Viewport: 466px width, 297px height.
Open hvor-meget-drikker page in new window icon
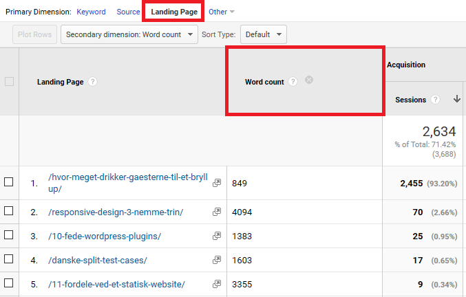click(x=217, y=183)
